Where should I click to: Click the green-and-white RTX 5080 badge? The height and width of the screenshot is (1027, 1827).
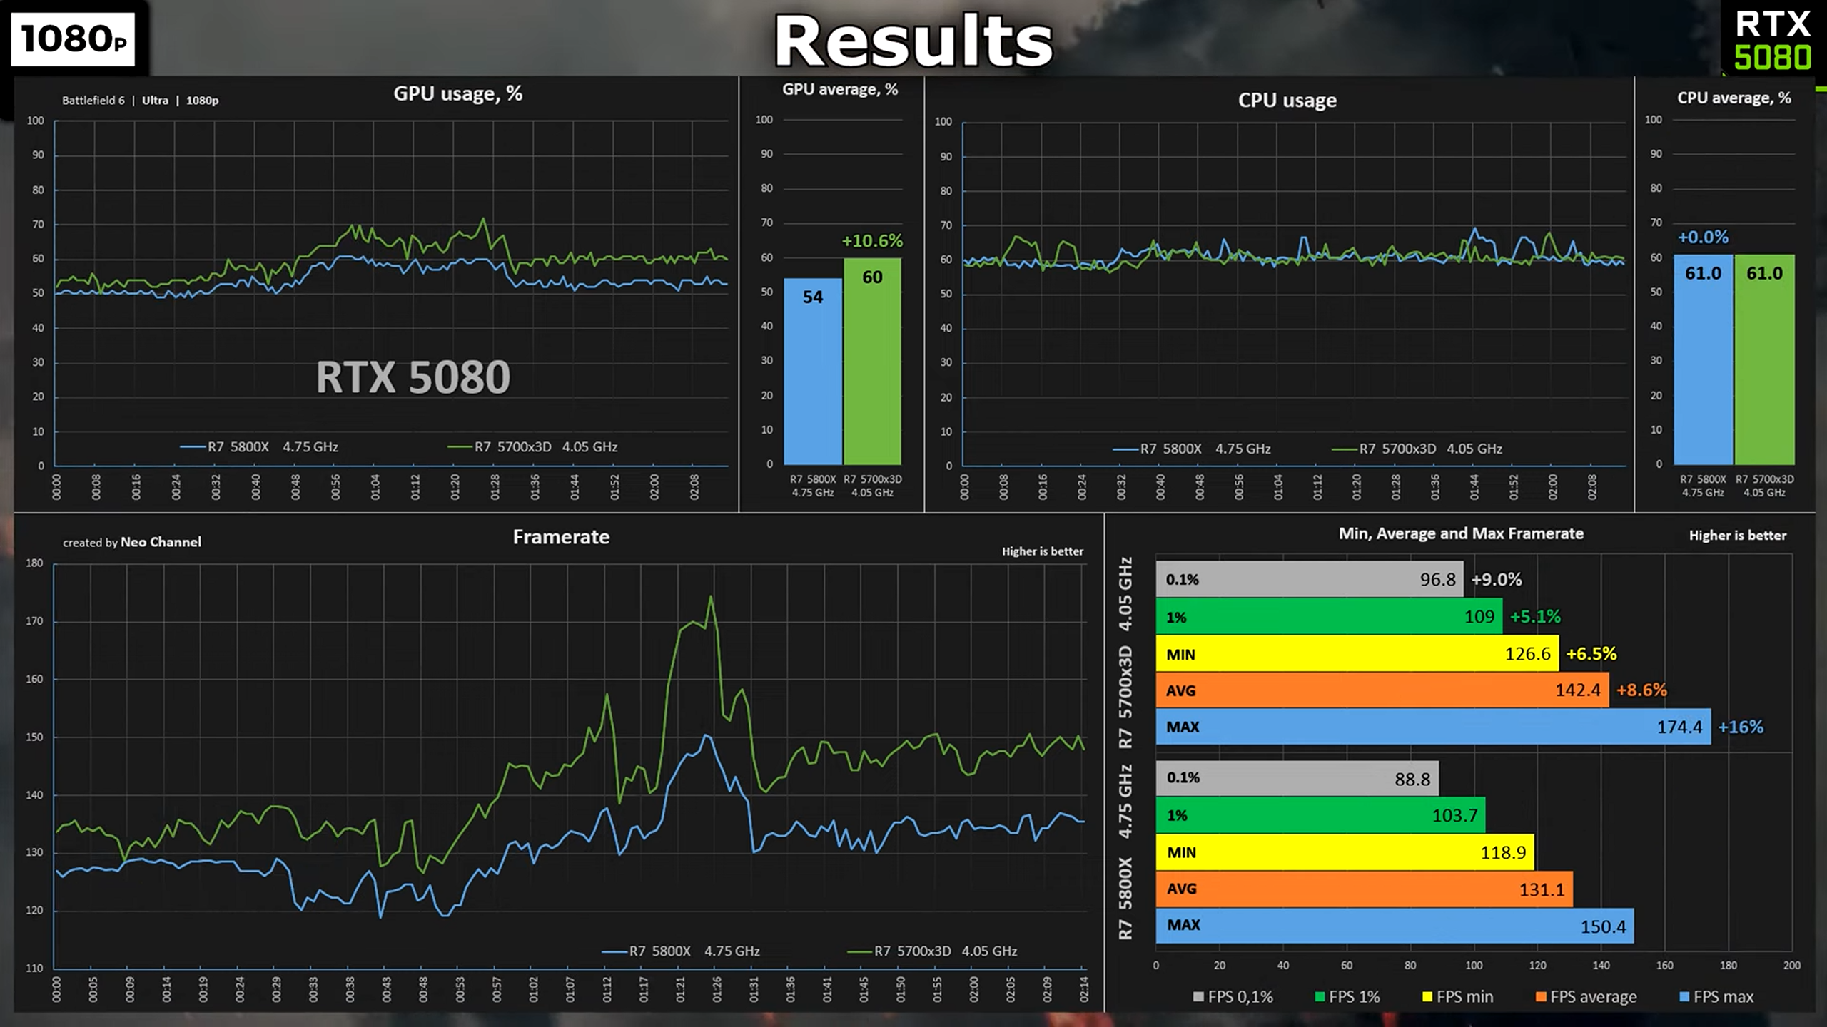point(1773,39)
